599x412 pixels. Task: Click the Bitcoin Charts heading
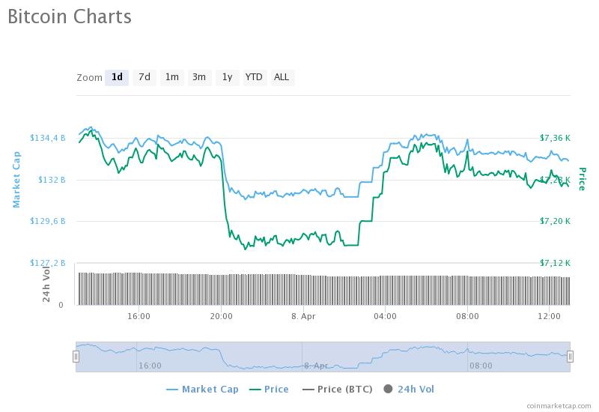click(70, 17)
